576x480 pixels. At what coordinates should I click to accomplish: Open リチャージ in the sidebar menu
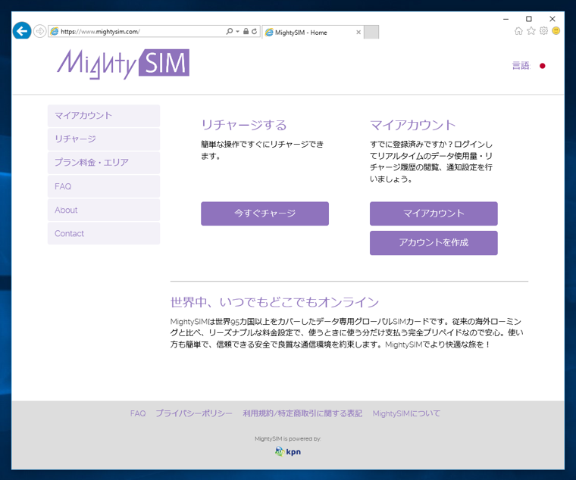tap(104, 139)
